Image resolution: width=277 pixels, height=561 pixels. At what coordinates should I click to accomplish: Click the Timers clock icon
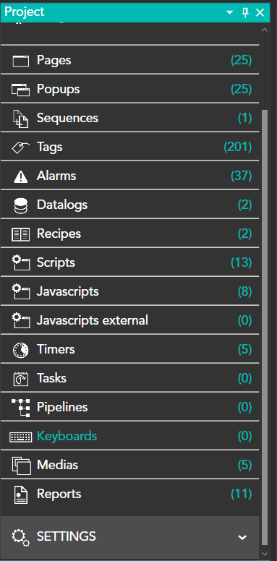20,350
